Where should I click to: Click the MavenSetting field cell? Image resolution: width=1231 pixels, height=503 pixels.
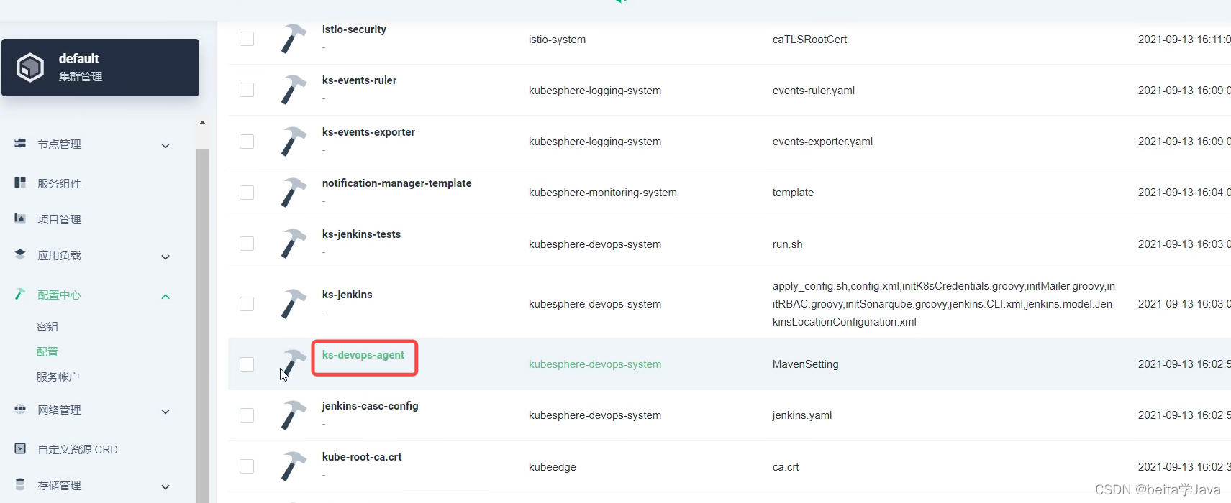click(x=805, y=364)
